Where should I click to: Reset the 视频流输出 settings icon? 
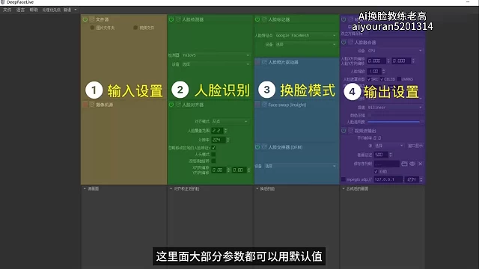[350, 131]
